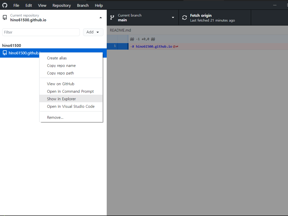Open the Add dropdown button

(93, 32)
